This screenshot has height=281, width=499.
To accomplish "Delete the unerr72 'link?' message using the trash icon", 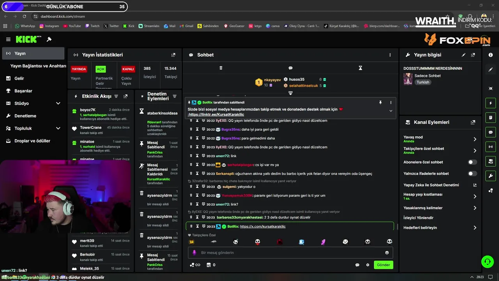I will [x=191, y=204].
